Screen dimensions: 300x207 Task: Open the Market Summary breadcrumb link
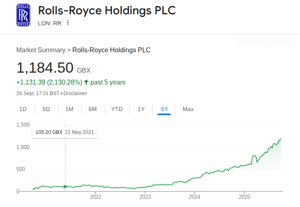tap(41, 50)
